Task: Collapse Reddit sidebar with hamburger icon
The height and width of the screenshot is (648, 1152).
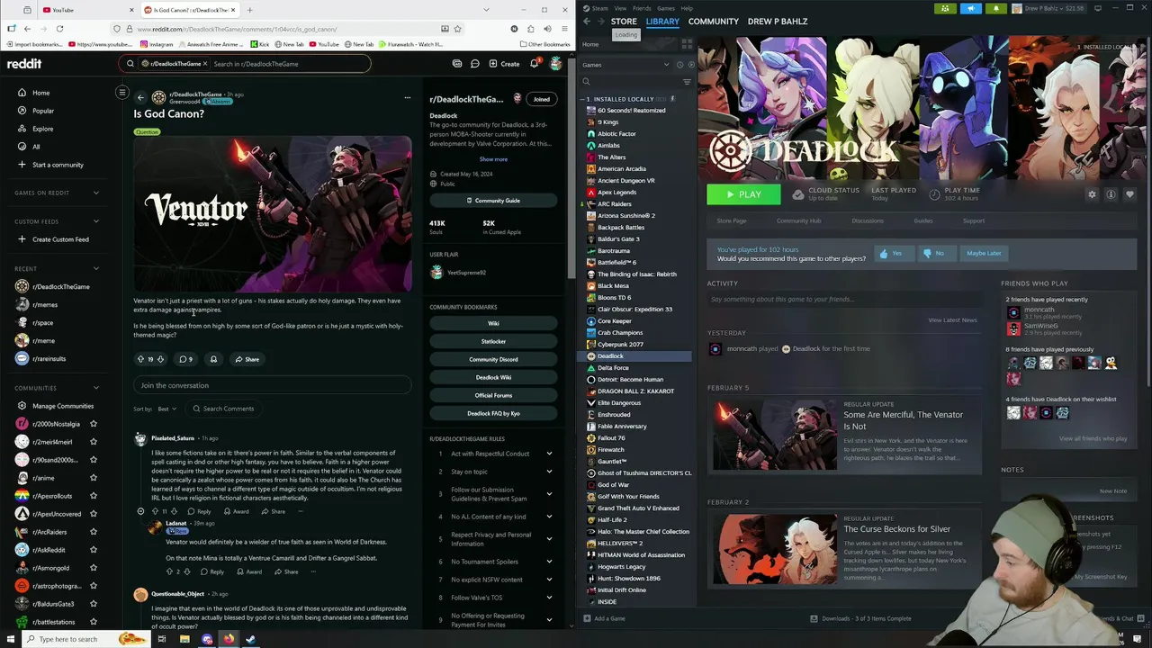Action: (x=122, y=92)
